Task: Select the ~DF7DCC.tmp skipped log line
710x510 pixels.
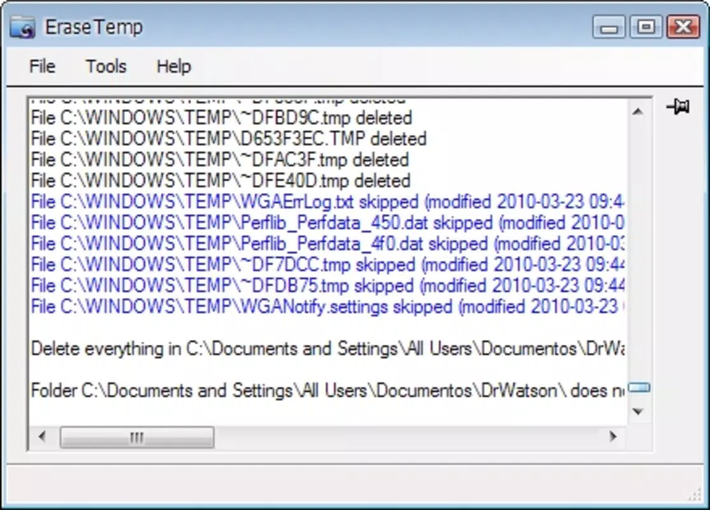Action: pos(328,265)
